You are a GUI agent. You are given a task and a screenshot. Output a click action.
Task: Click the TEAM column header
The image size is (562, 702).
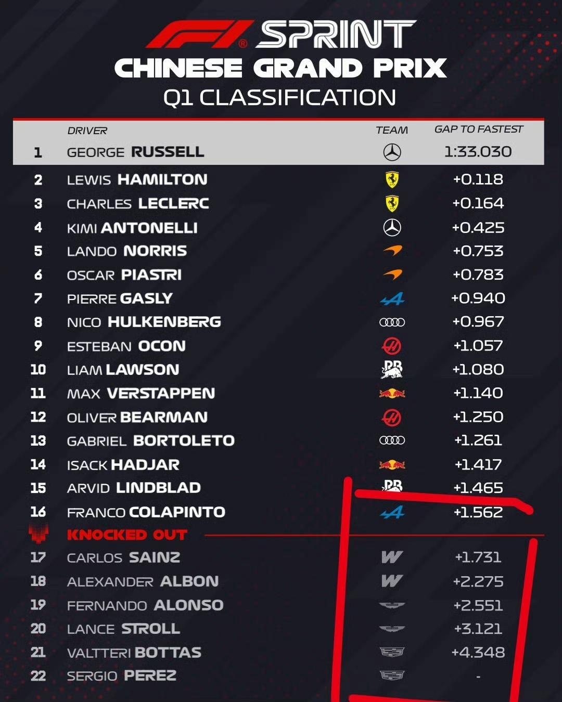tap(392, 130)
